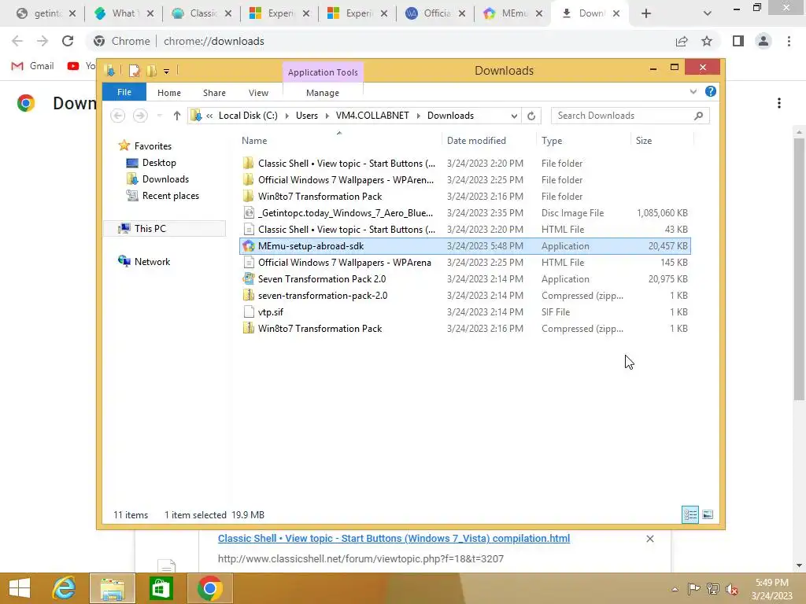806x604 pixels.
Task: Sort by the Date modified column header
Action: click(x=476, y=141)
